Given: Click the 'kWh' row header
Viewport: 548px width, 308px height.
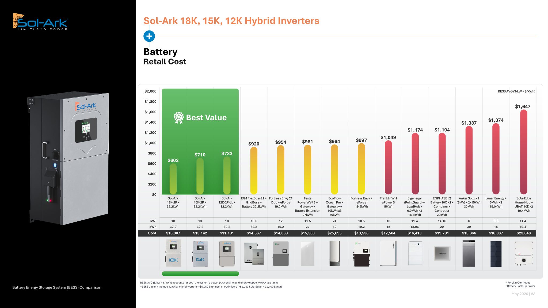Looking at the screenshot, I should [153, 227].
